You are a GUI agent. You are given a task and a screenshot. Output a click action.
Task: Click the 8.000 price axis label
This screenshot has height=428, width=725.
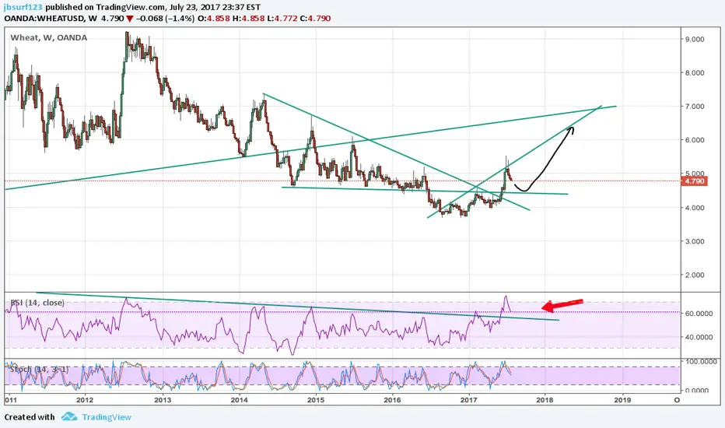[x=695, y=72]
